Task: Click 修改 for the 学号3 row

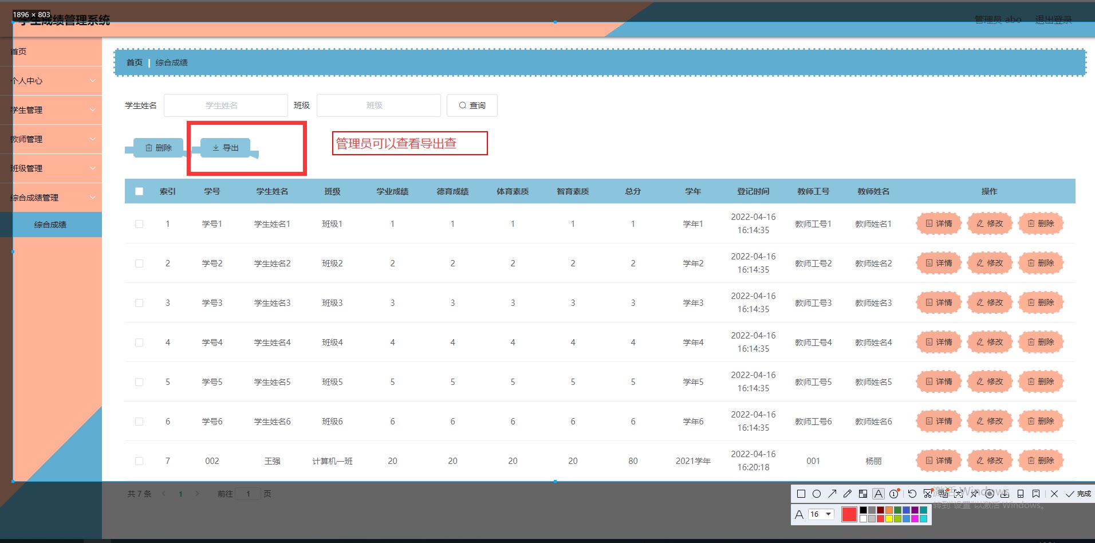Action: click(990, 303)
